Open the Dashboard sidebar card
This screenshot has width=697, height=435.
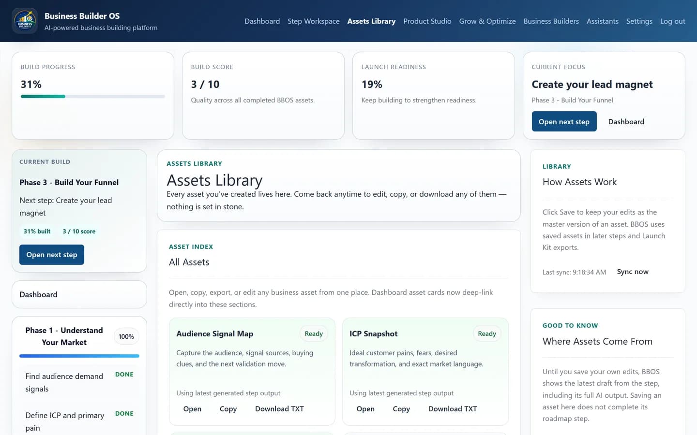coord(79,294)
